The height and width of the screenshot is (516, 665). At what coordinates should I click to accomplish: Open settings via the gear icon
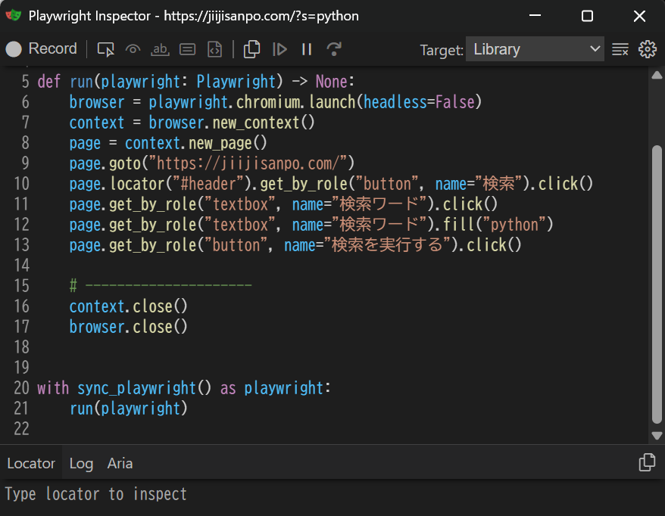click(x=647, y=50)
